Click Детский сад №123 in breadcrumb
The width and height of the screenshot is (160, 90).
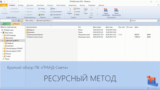click(x=43, y=20)
